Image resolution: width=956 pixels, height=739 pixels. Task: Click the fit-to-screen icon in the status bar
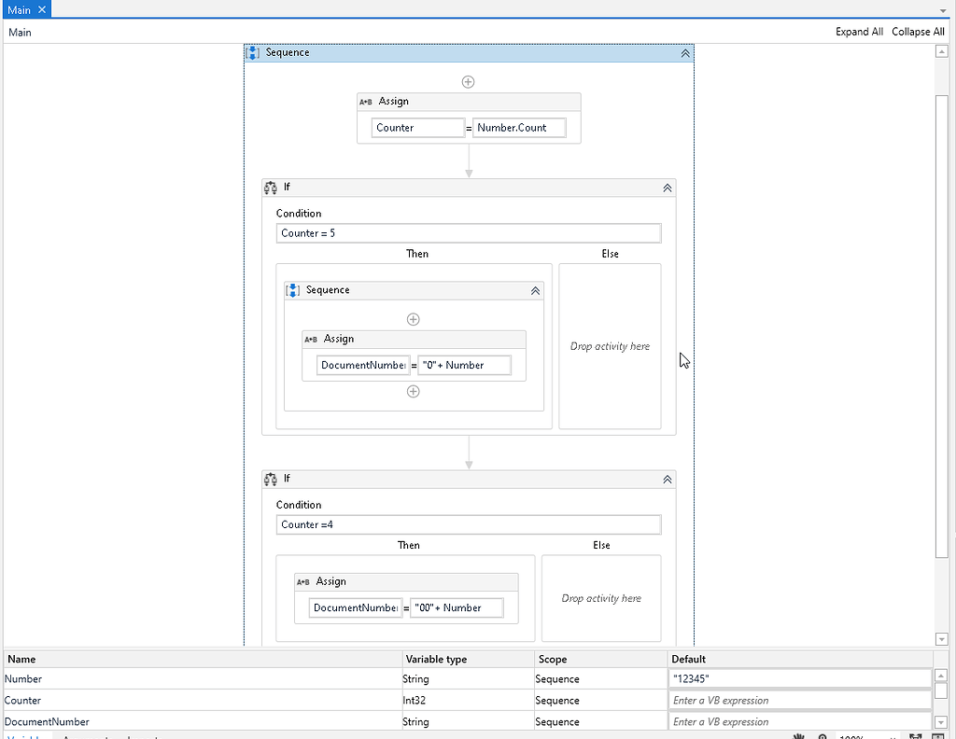tap(918, 736)
